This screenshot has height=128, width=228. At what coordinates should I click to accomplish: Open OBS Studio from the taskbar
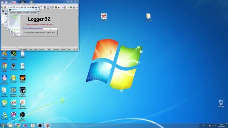click(x=40, y=126)
